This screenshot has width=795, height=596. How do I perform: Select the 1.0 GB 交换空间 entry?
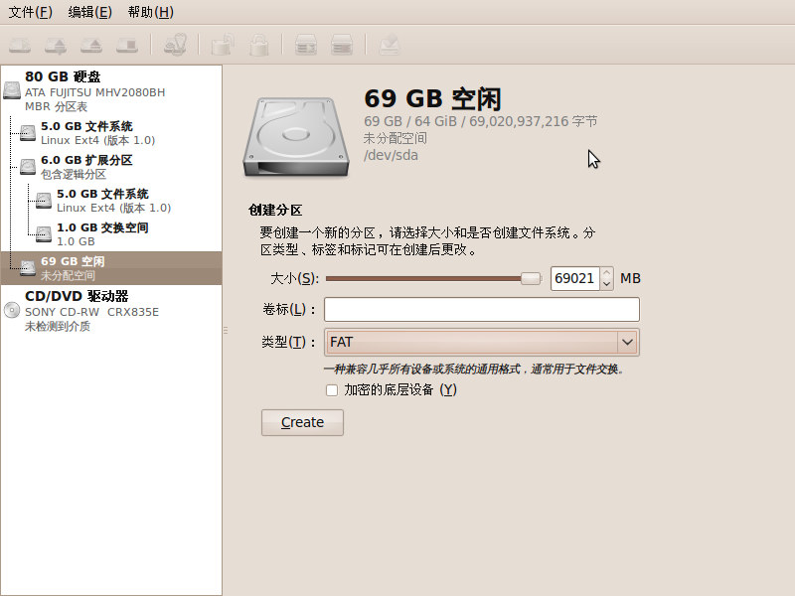(111, 234)
